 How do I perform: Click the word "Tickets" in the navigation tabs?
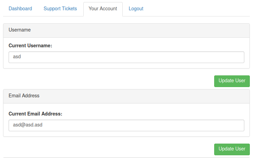[69, 9]
